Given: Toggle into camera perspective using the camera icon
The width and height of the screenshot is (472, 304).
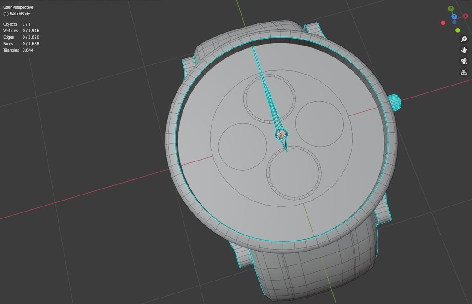Looking at the screenshot, I should point(464,61).
